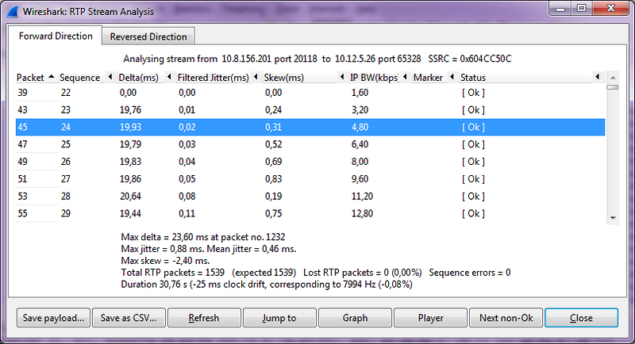Screen dimensions: 635x344
Task: Click sequence number 27
Action: pos(66,179)
